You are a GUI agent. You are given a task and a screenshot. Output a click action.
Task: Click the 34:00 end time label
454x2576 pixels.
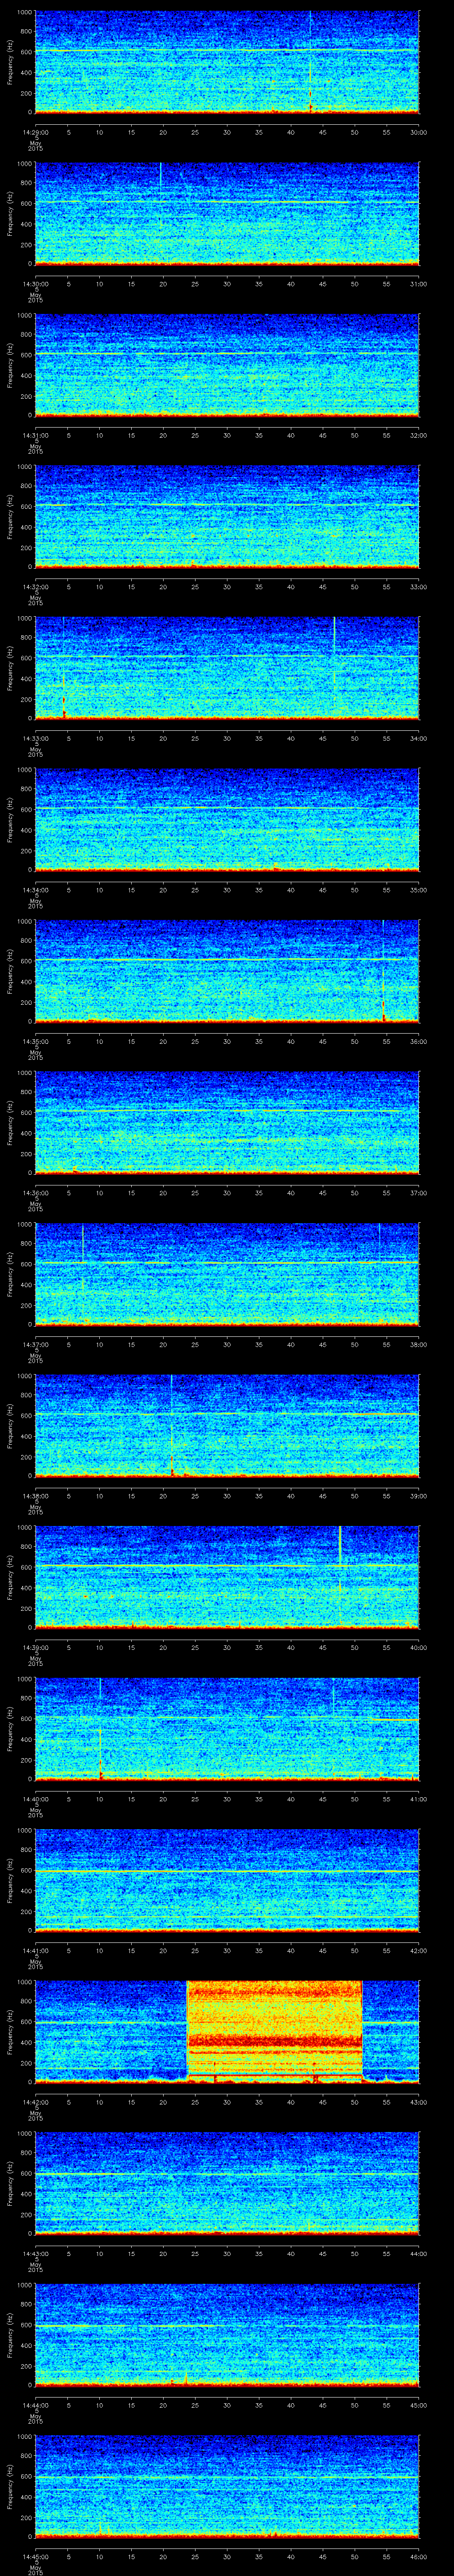[x=418, y=738]
